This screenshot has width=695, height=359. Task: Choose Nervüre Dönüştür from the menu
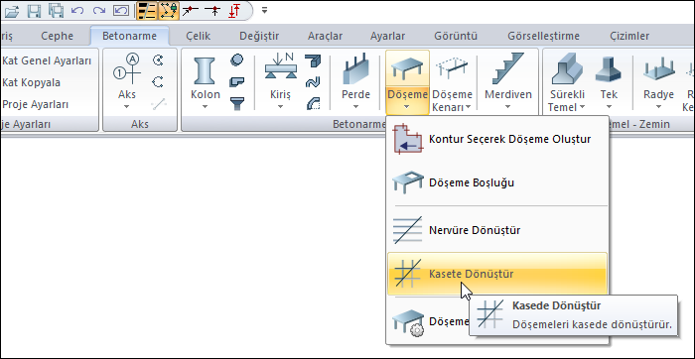(x=497, y=230)
